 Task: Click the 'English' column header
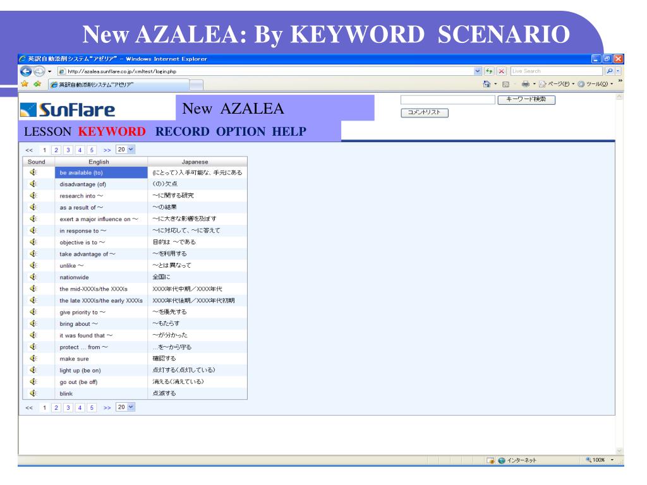[101, 162]
